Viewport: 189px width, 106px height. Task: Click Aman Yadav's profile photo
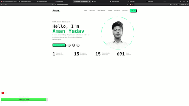coord(118,33)
